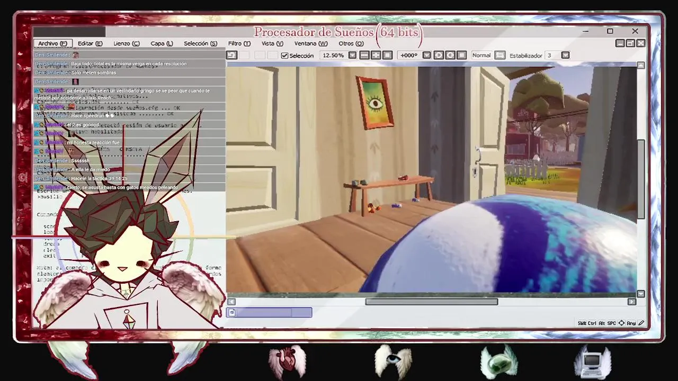678x381 pixels.
Task: Click the pen icon in the status bar
Action: (x=641, y=323)
